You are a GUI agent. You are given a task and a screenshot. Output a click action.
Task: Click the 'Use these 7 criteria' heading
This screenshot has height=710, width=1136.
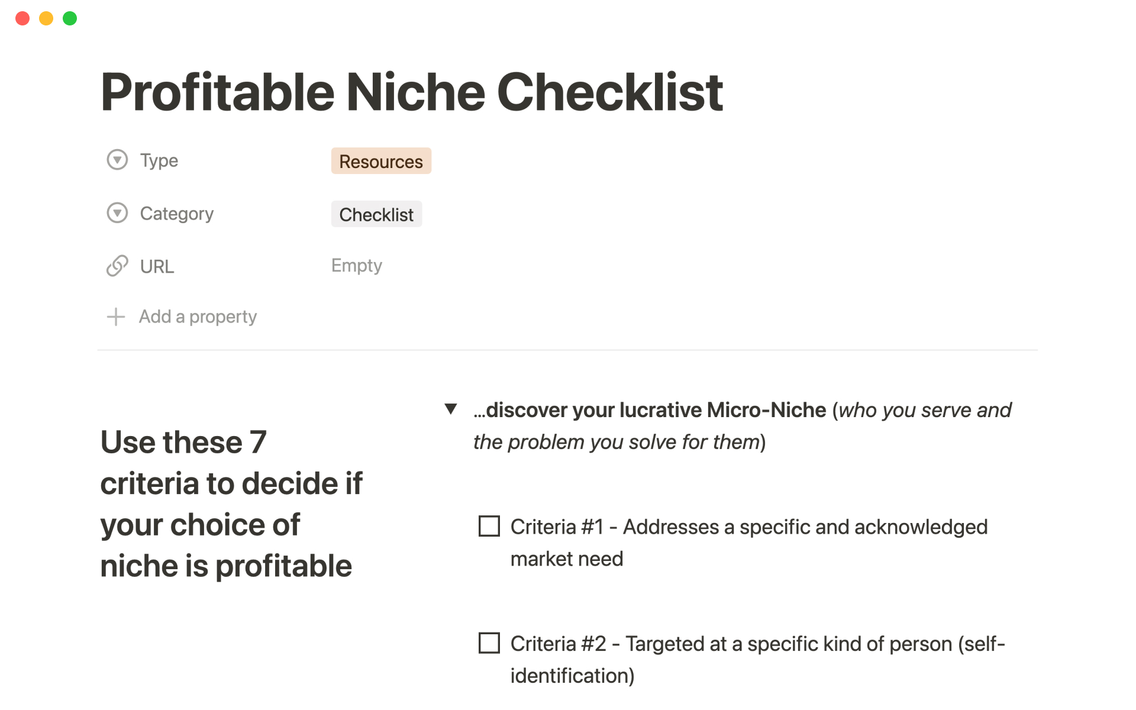[x=231, y=504]
